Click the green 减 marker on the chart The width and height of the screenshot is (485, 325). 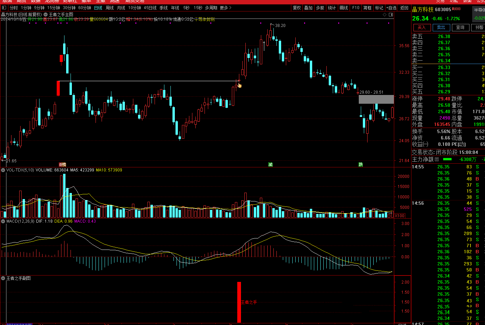click(270, 165)
